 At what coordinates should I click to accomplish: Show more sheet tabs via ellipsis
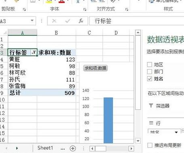click(x=63, y=149)
